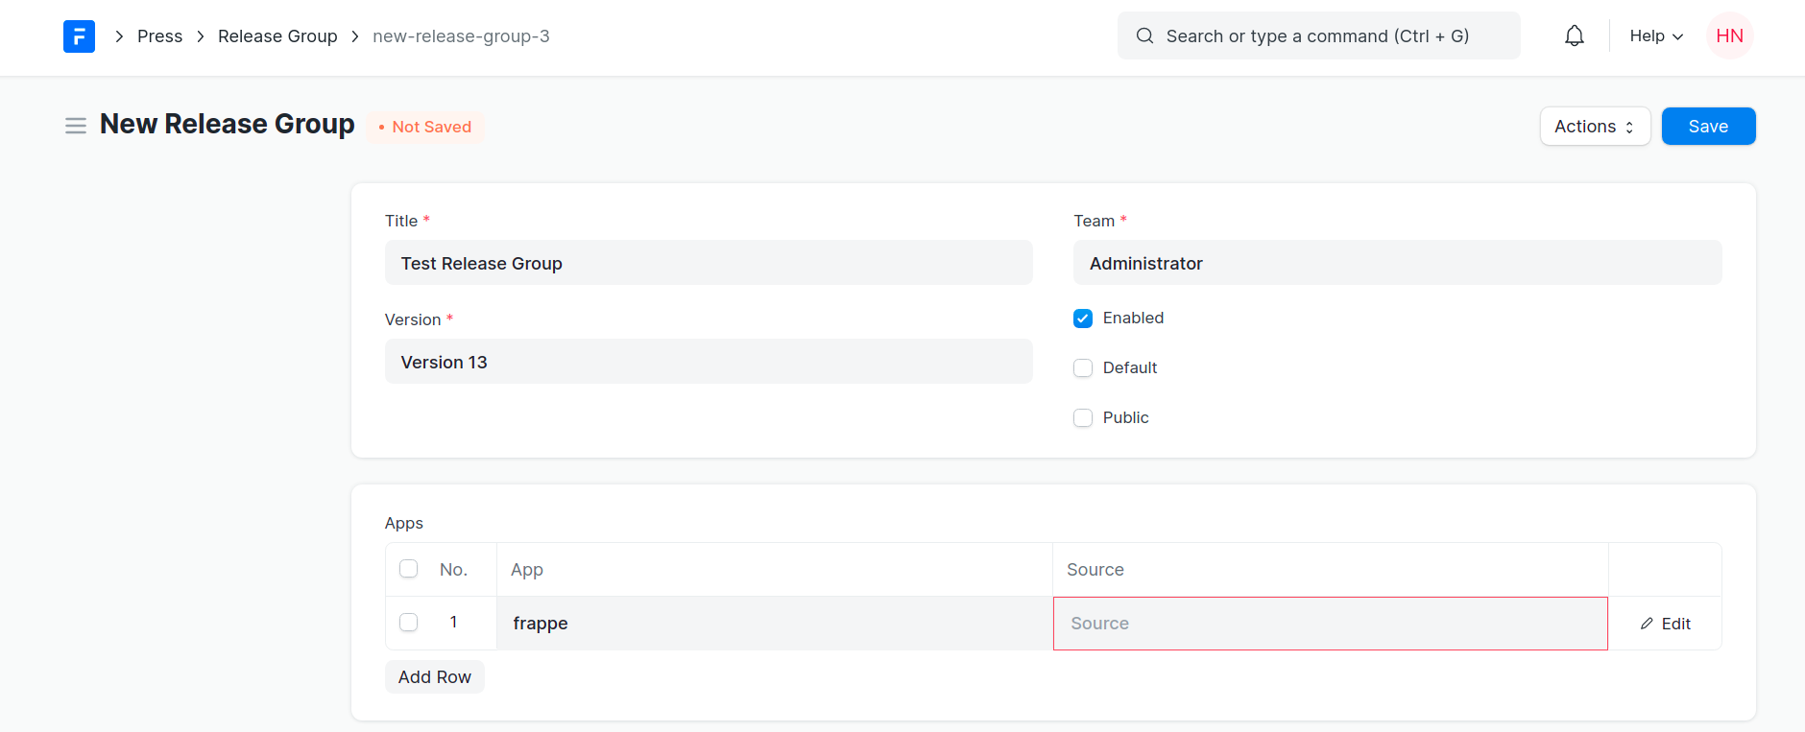Click the pencil Edit icon in row 1
Screen dimensions: 1805x732
1647,624
